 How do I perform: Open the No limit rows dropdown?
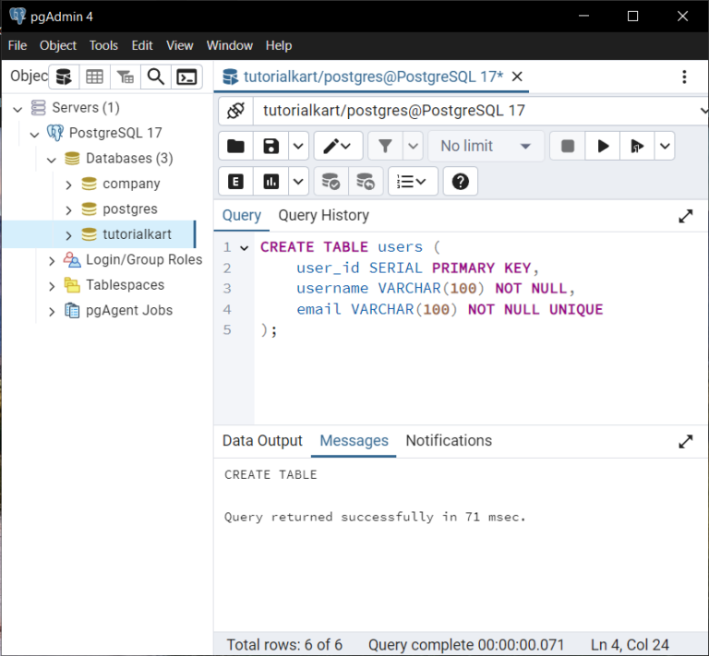pyautogui.click(x=486, y=146)
